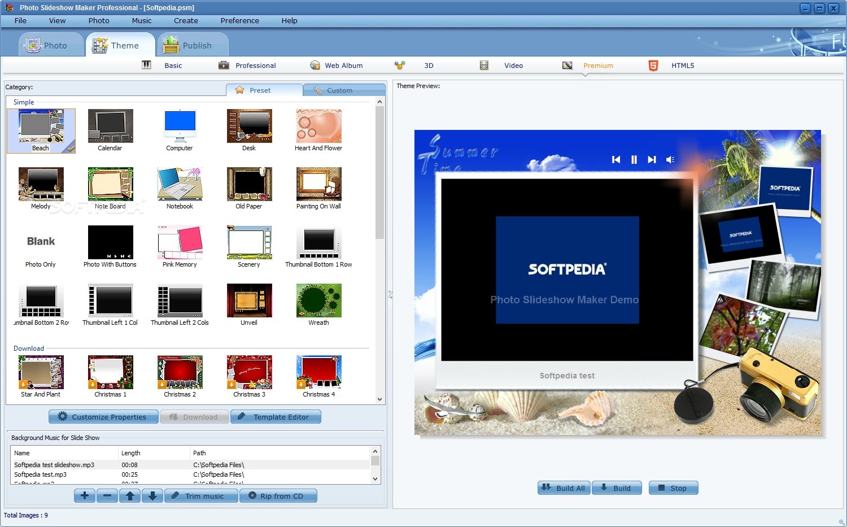This screenshot has height=527, width=847.
Task: Remove the selected music track
Action: pos(107,496)
